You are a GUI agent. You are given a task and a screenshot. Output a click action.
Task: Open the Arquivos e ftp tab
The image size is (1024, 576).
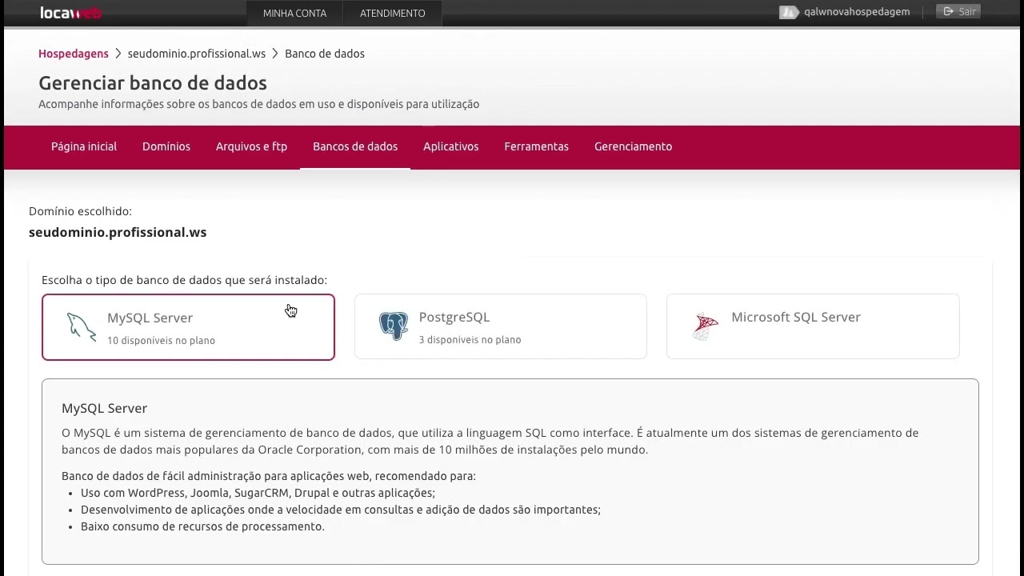tap(251, 146)
